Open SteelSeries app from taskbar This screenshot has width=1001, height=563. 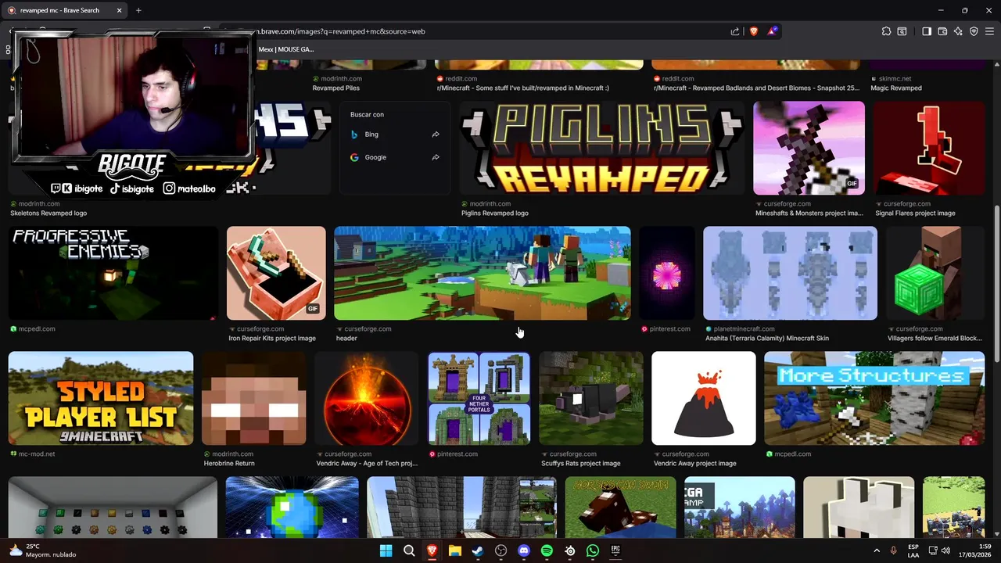tap(570, 550)
